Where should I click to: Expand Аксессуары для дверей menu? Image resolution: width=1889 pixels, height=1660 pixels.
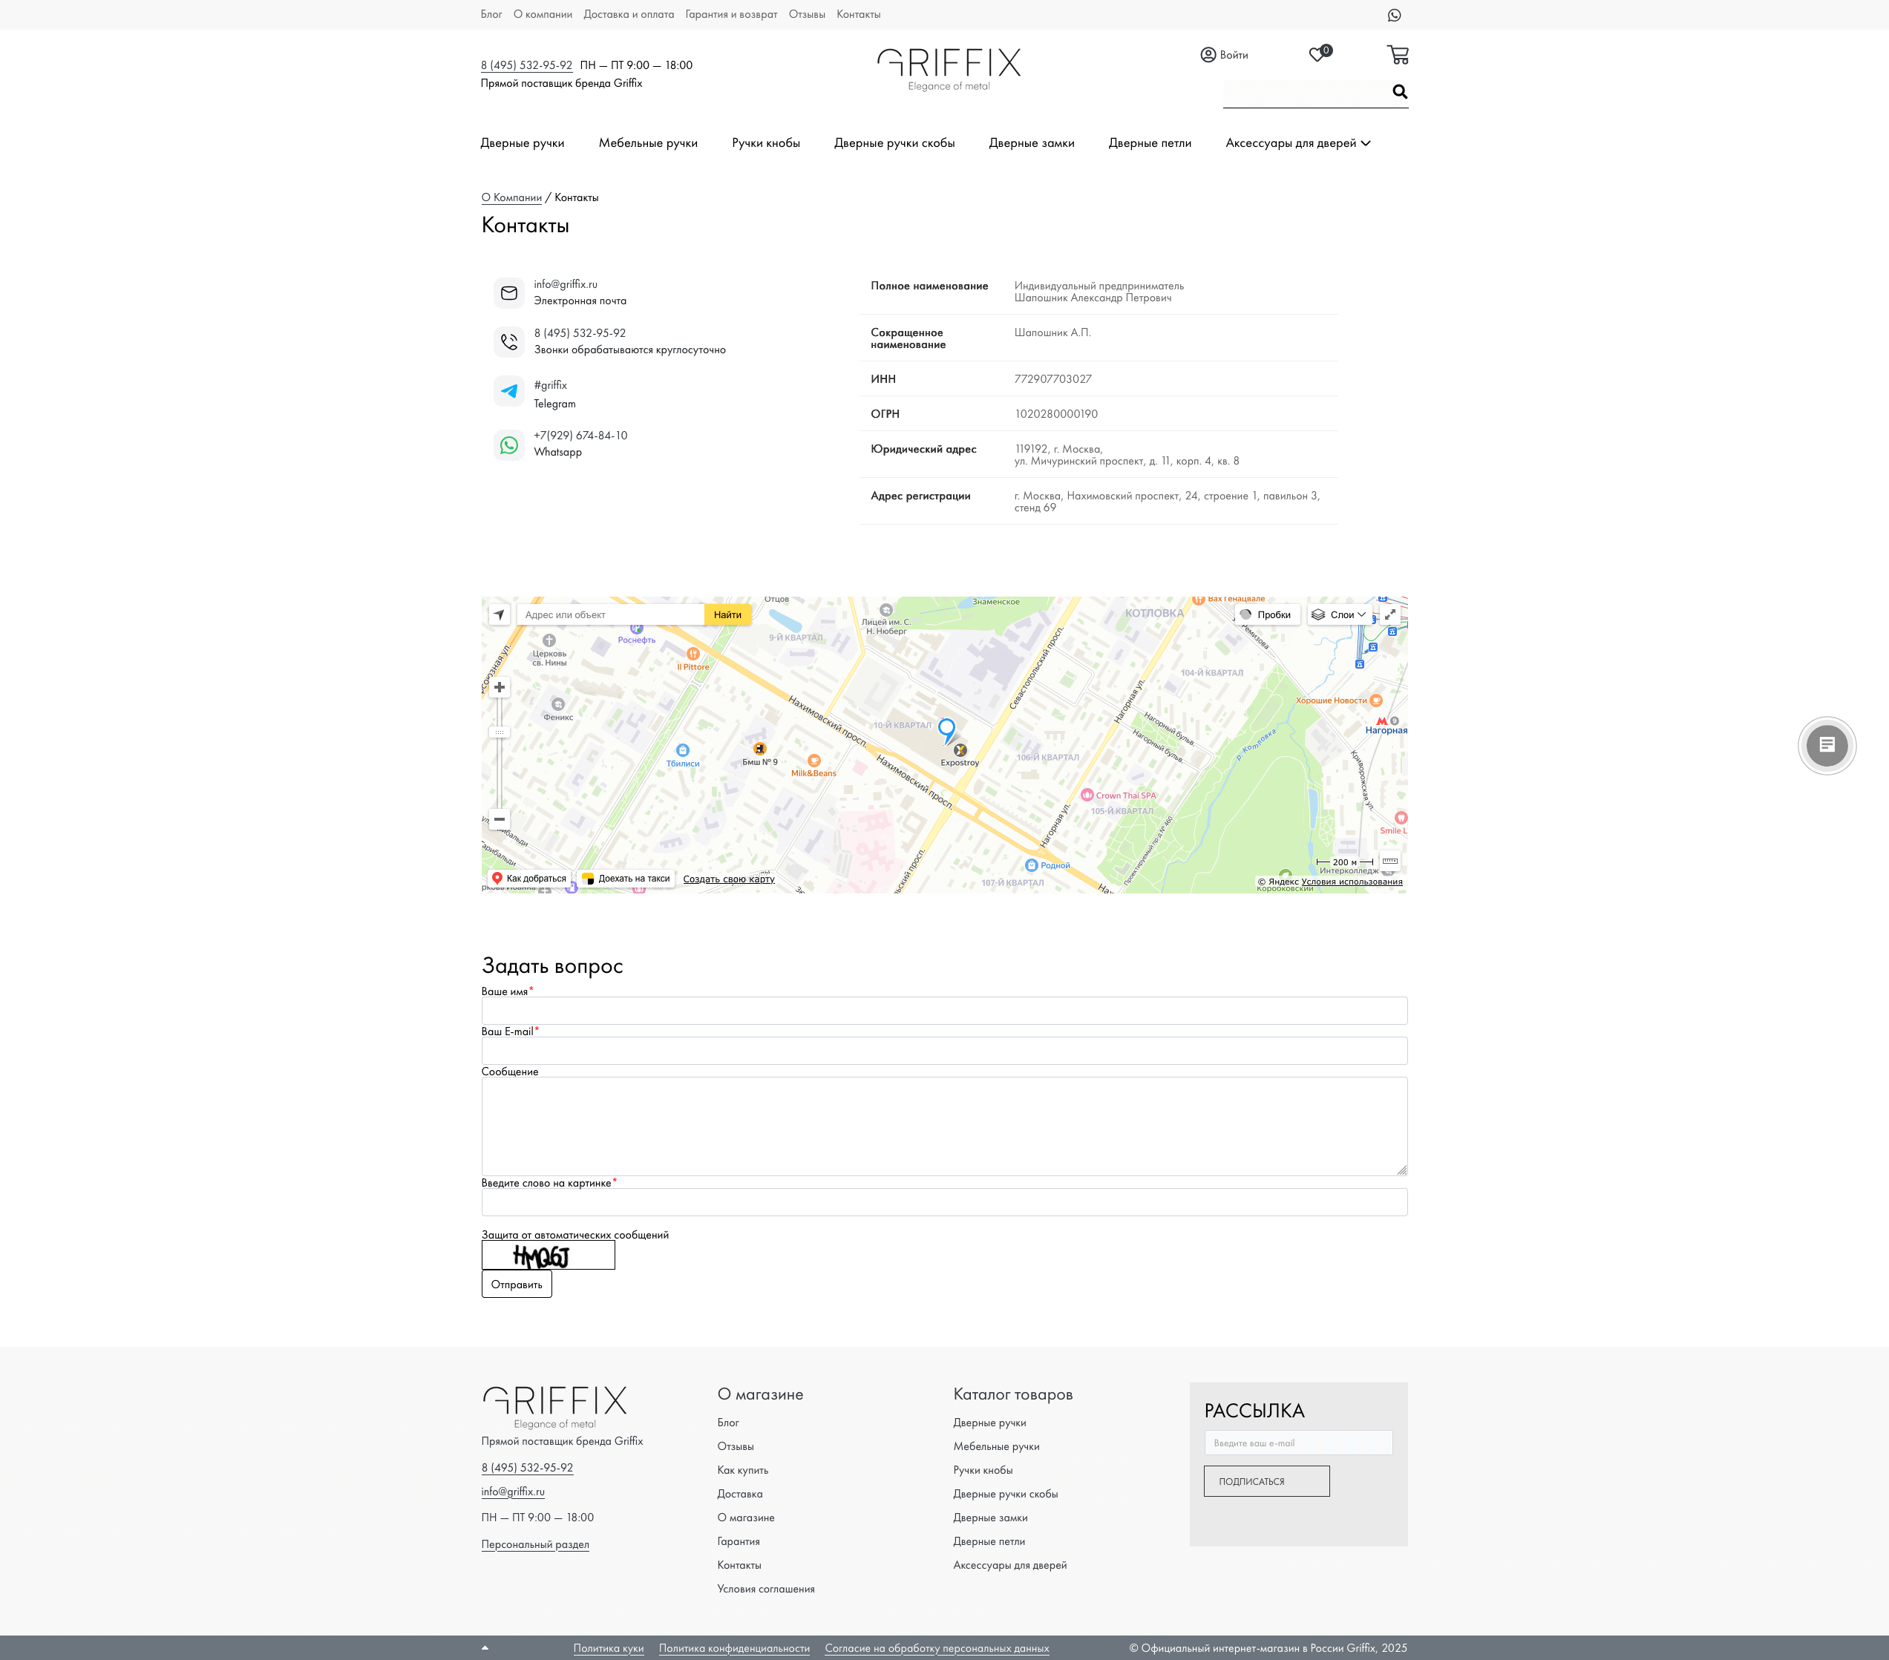tap(1297, 143)
